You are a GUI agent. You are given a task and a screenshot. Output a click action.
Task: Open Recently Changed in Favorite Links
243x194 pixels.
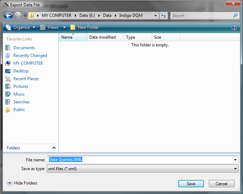click(x=30, y=56)
